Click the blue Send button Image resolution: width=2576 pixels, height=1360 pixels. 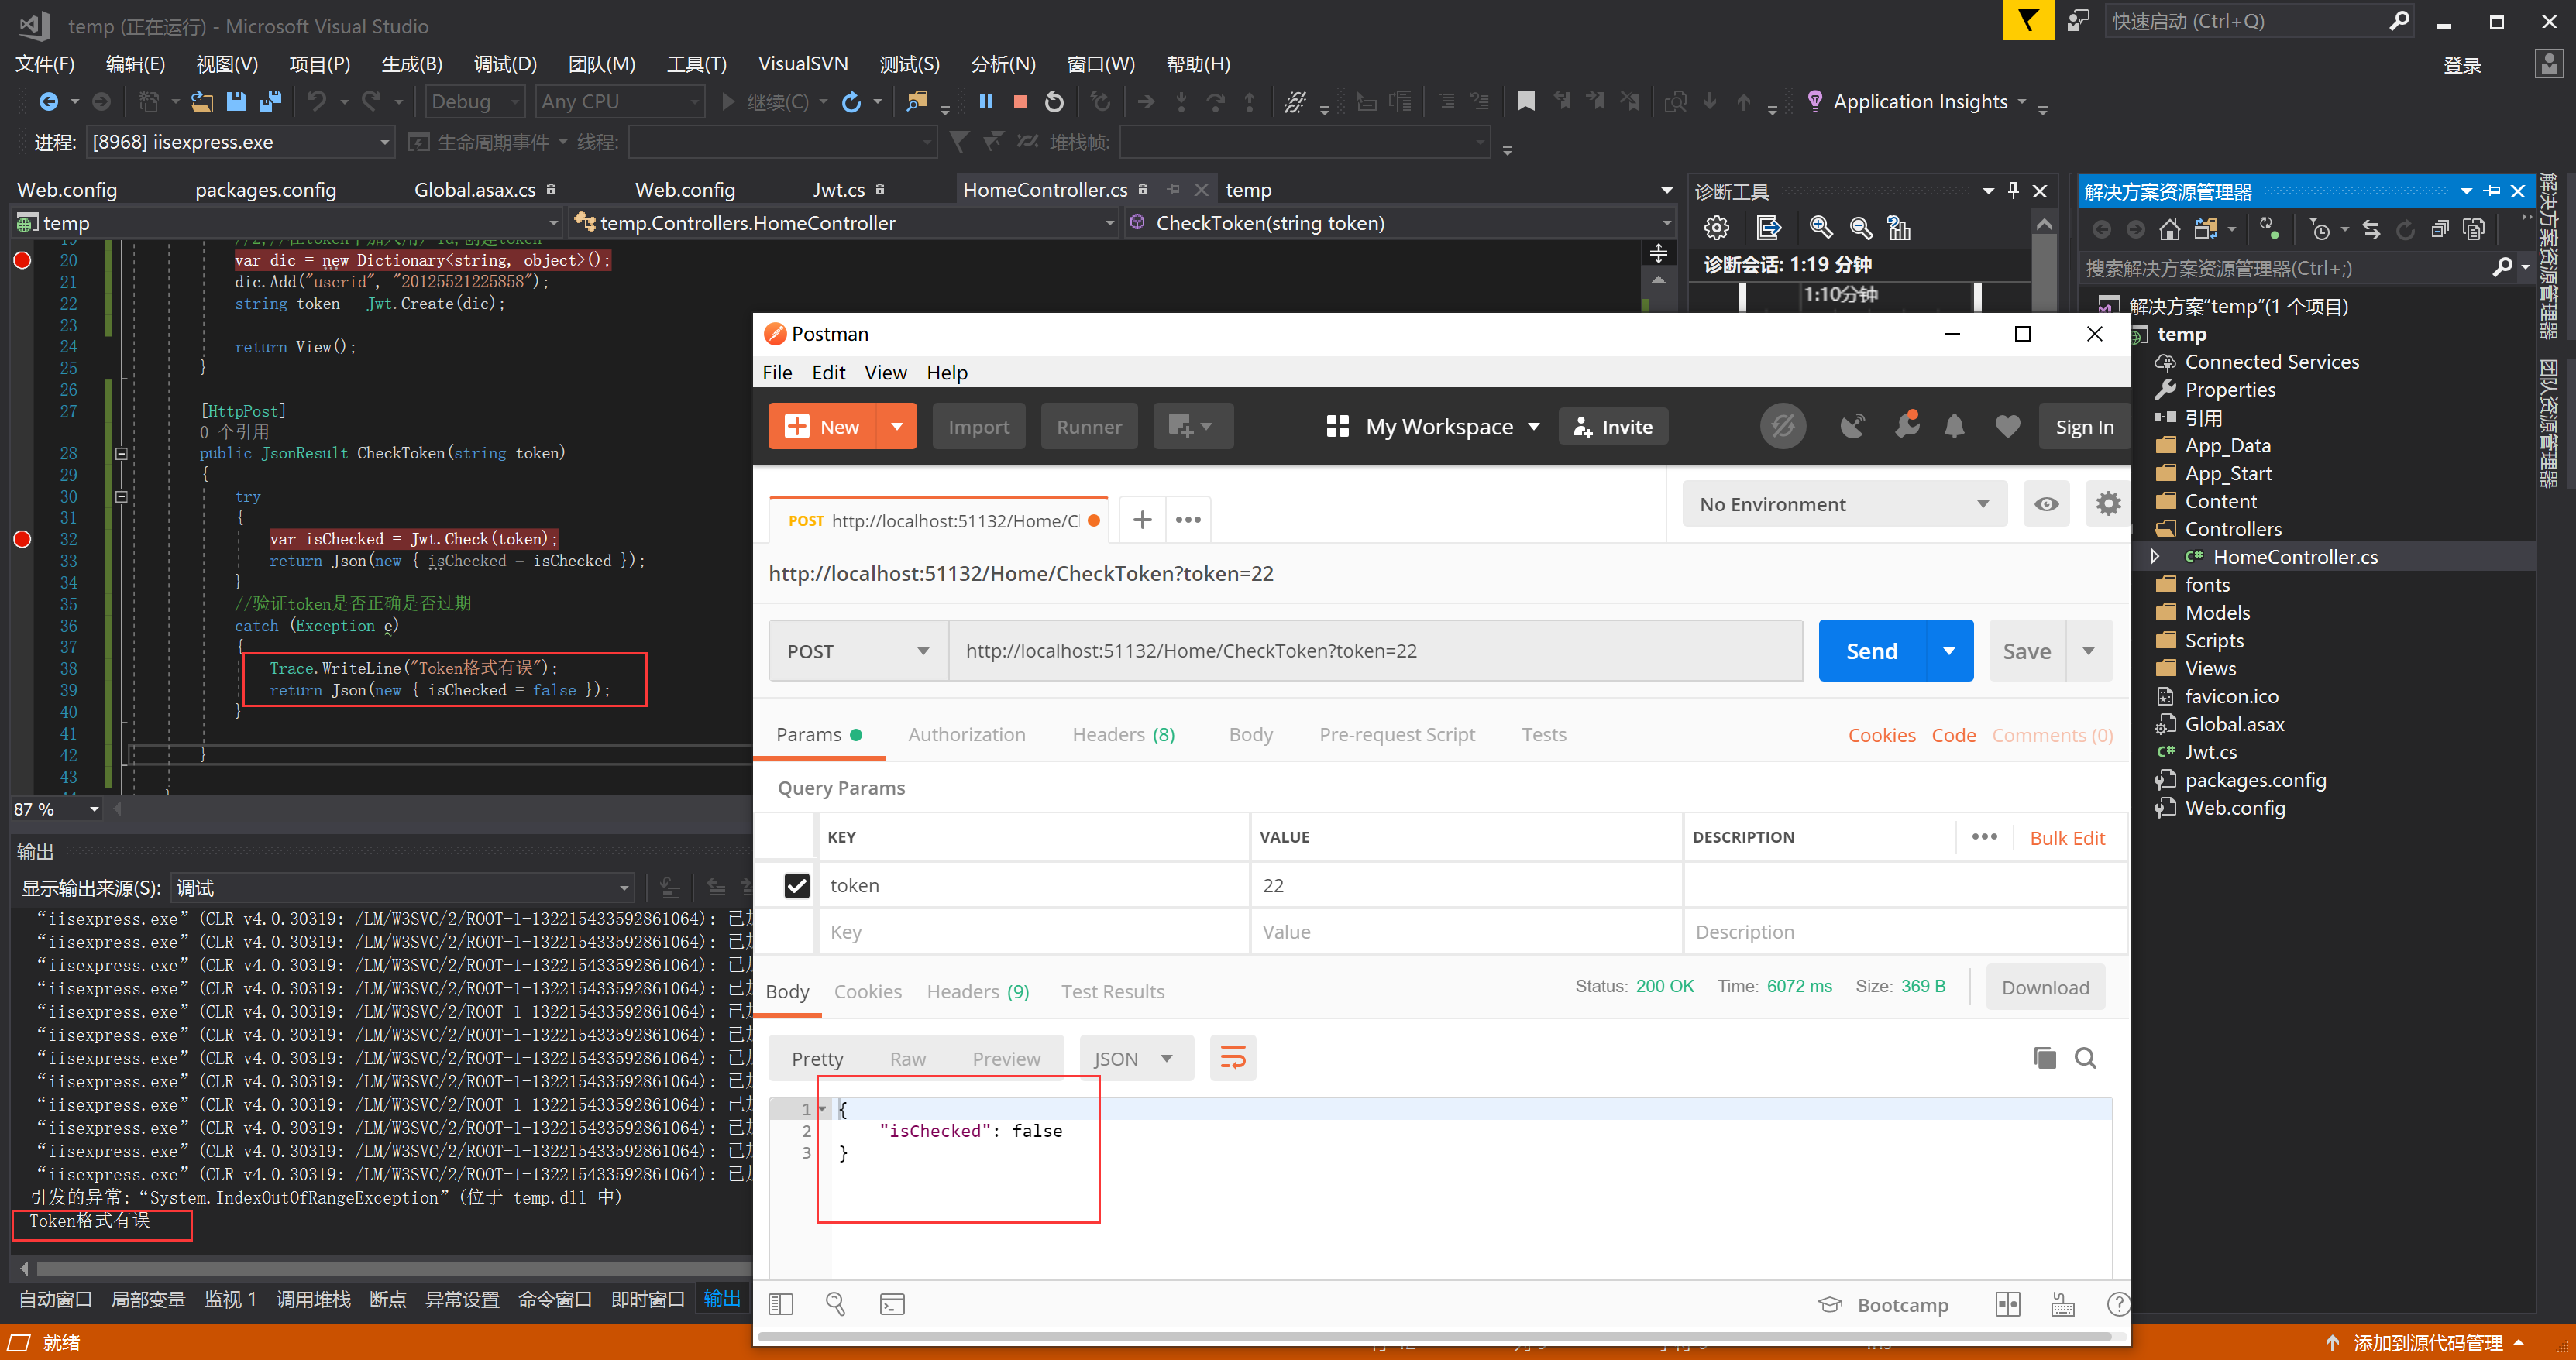[1870, 651]
